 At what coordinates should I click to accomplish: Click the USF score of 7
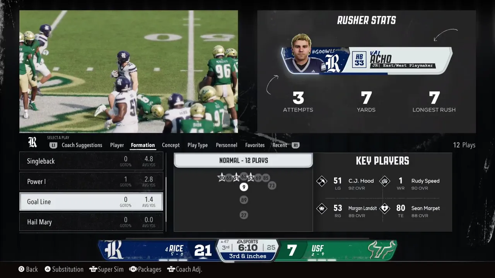(292, 251)
